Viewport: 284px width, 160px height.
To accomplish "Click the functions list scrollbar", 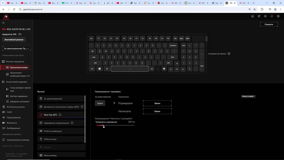I will [x=85, y=119].
